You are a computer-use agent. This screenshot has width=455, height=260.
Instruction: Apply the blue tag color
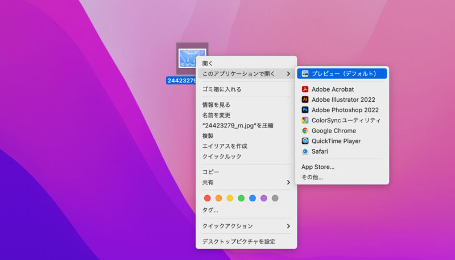coord(253,198)
